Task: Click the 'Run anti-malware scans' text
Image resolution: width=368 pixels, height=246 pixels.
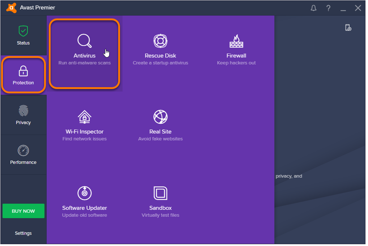Action: click(85, 63)
